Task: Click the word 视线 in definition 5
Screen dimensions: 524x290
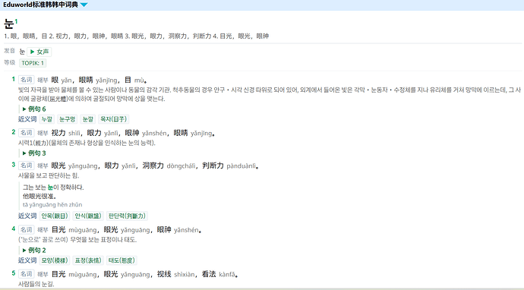Action: coord(164,274)
